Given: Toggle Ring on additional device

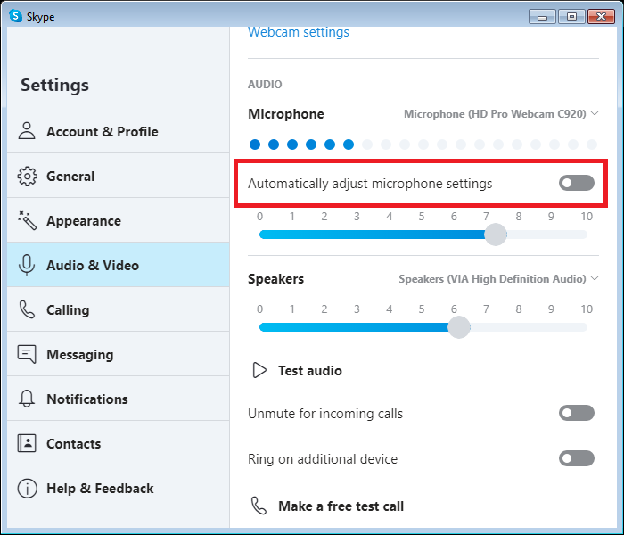Looking at the screenshot, I should pos(576,458).
